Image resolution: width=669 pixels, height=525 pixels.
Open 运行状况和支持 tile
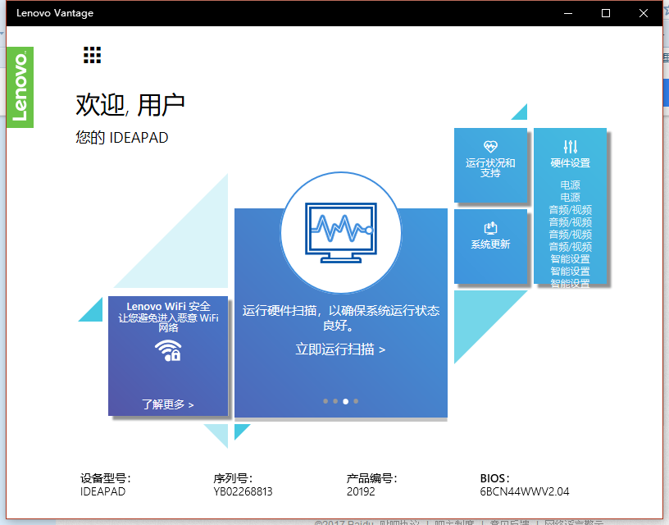(x=490, y=165)
